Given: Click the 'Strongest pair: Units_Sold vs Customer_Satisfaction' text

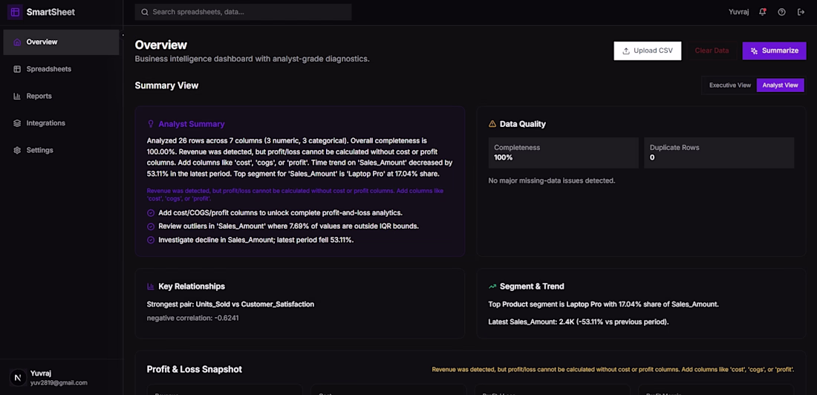Looking at the screenshot, I should pos(230,304).
